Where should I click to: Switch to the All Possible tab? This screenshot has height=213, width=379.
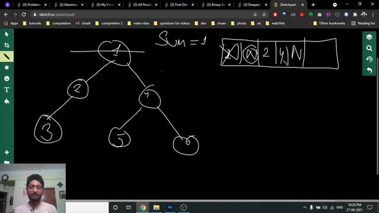[x=142, y=5]
